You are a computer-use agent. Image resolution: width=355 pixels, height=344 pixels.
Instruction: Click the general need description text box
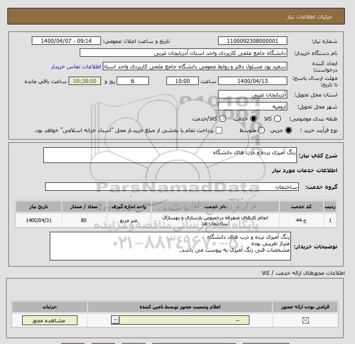(170, 155)
